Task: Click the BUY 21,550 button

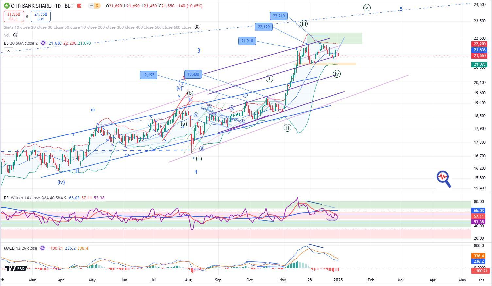Action: (x=41, y=16)
